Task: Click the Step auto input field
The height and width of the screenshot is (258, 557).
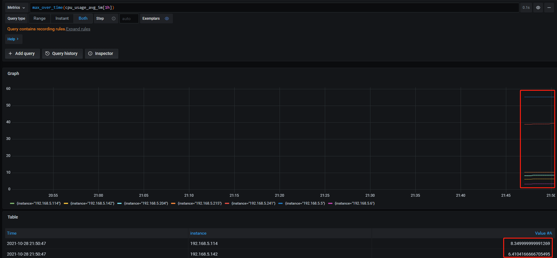Action: coord(129,19)
